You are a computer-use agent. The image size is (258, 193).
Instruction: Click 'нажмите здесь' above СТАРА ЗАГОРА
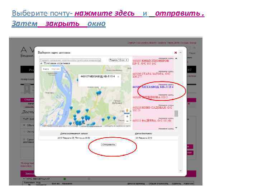tap(166, 71)
